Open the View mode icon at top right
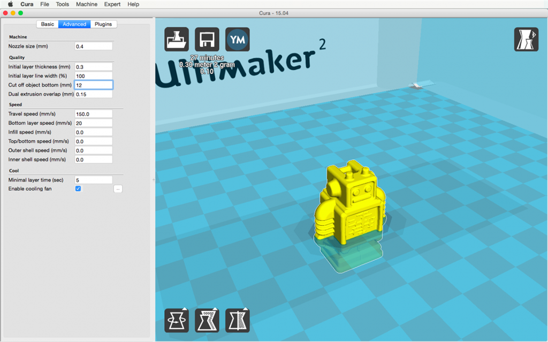 [x=527, y=40]
